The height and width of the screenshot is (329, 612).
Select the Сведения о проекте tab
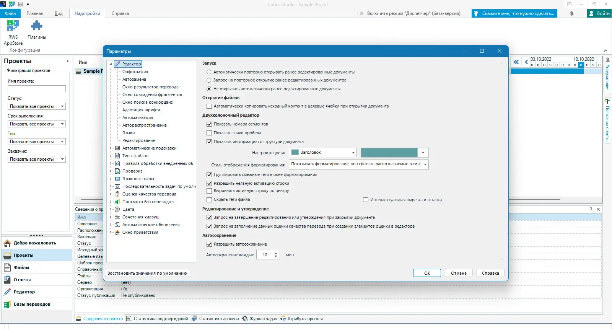pyautogui.click(x=99, y=319)
